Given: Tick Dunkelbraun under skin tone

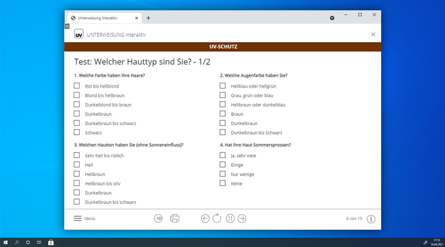Looking at the screenshot, I should pos(77,193).
